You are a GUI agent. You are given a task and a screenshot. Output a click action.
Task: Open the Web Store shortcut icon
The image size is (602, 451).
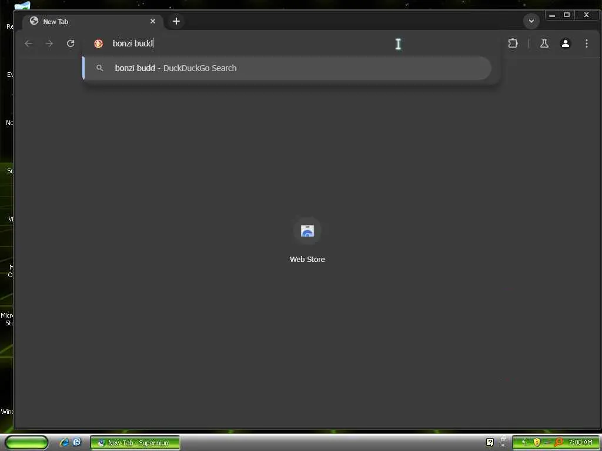[x=307, y=231]
